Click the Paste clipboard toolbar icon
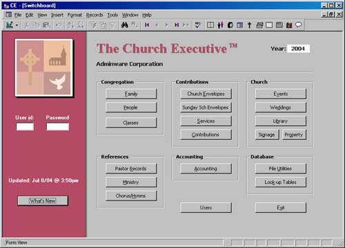The height and width of the screenshot is (248, 345). click(46, 25)
